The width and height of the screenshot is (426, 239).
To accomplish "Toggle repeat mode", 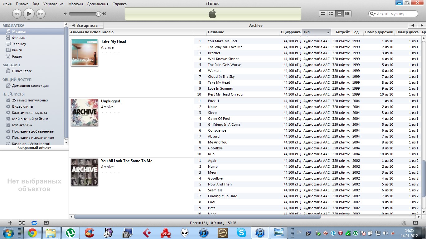I will click(34, 223).
